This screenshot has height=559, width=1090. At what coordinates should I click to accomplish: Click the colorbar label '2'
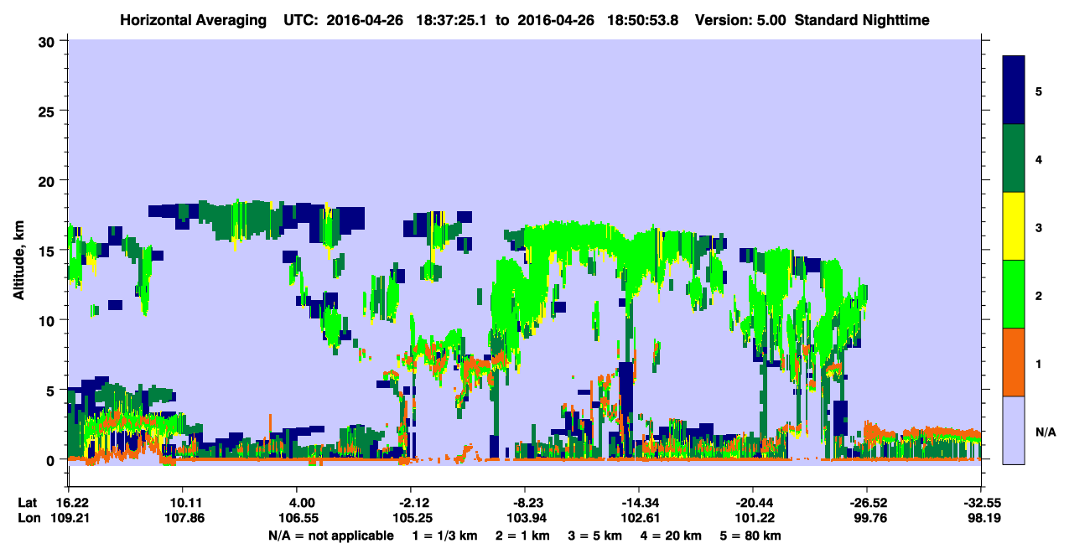click(x=1038, y=296)
